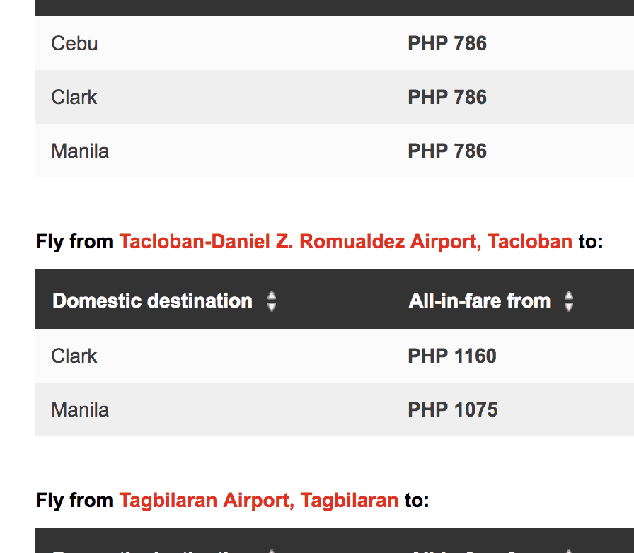Click sort arrow in Tagbilaran table's first column

(x=272, y=549)
